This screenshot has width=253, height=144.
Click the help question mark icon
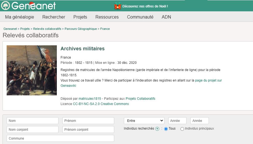(x=157, y=129)
